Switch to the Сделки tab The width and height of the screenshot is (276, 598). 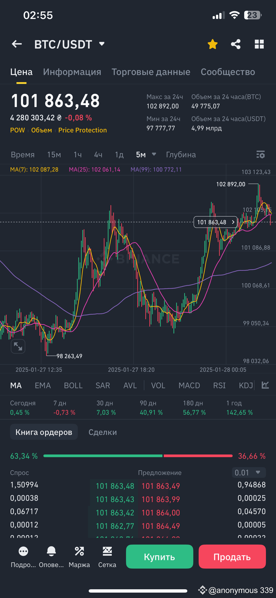click(x=103, y=432)
